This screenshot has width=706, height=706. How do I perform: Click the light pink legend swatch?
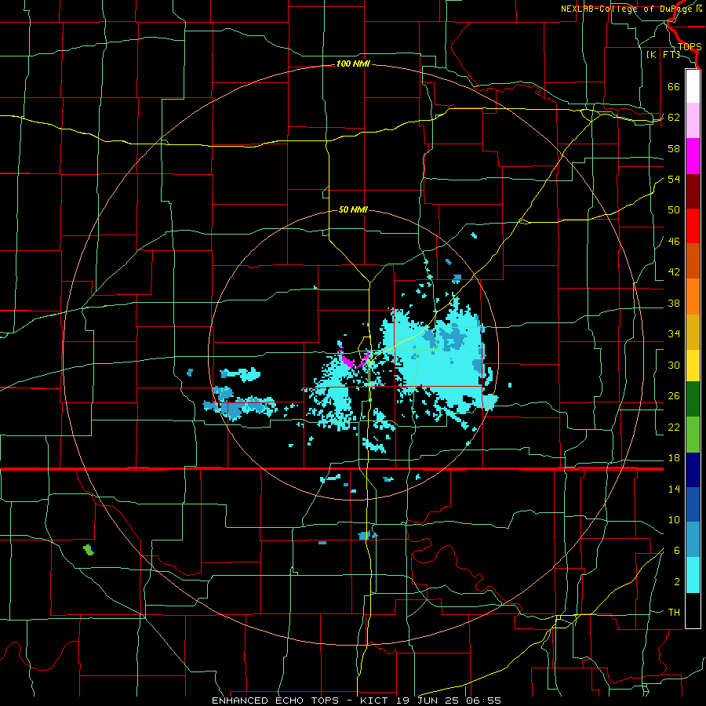693,121
